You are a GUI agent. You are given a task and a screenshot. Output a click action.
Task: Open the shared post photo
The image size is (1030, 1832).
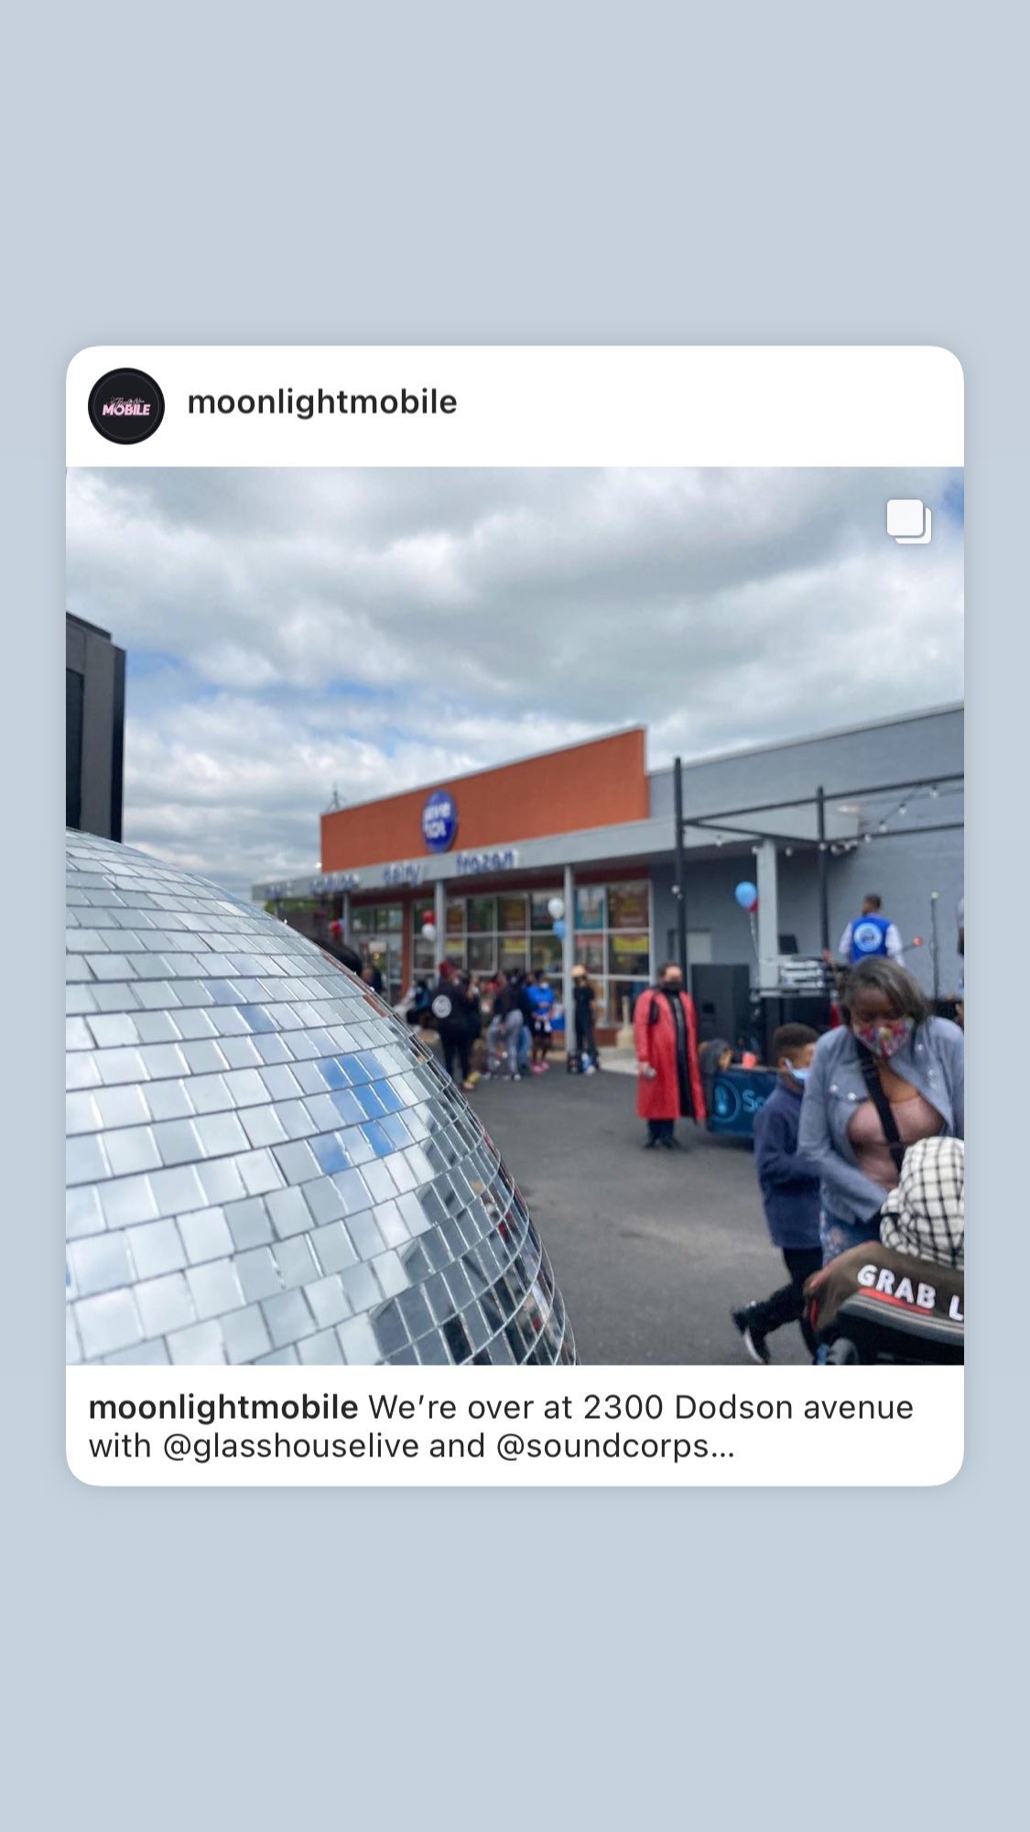click(x=515, y=916)
